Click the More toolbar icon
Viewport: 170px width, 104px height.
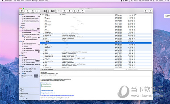coord(33,11)
